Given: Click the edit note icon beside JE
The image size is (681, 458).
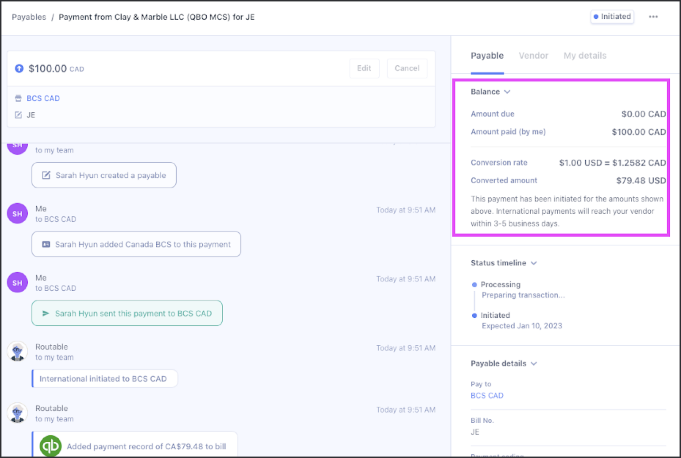Looking at the screenshot, I should (18, 115).
